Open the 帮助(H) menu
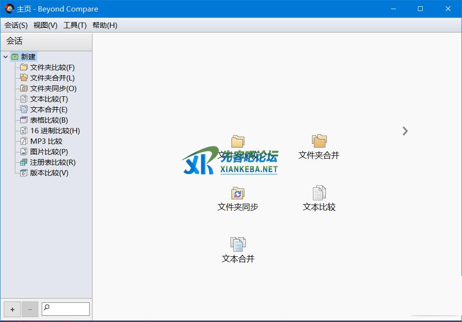 [x=104, y=25]
